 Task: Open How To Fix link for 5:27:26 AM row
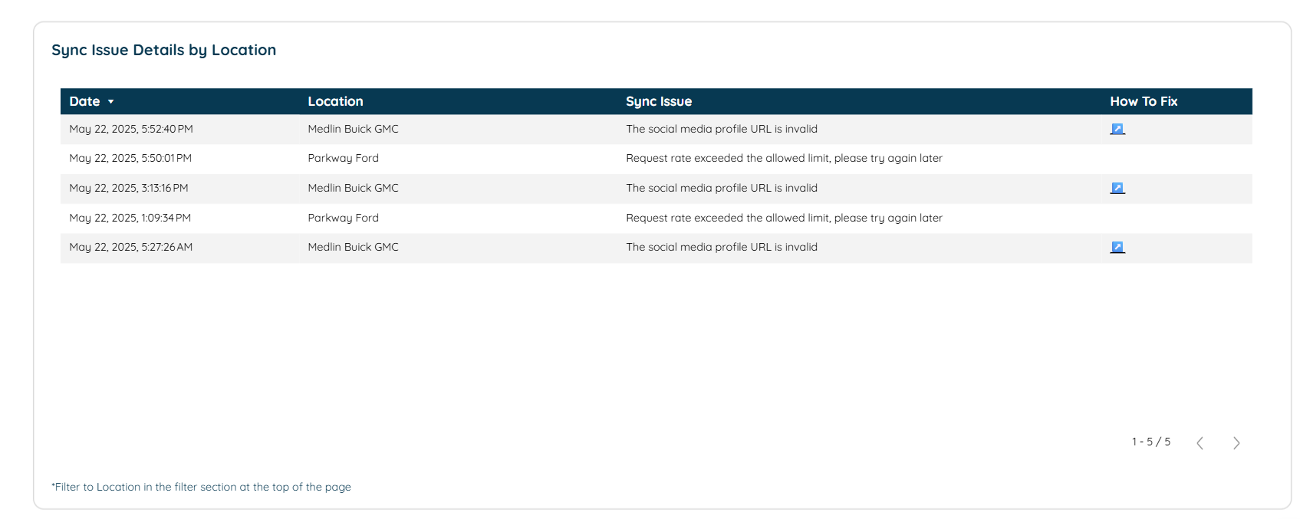click(1117, 247)
